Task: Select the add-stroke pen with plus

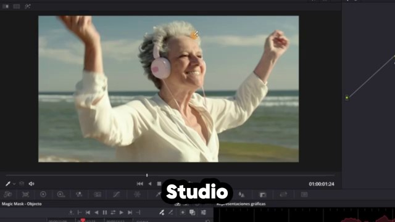Action: click(162, 213)
